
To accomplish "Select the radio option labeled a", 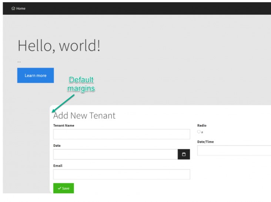I will (199, 132).
